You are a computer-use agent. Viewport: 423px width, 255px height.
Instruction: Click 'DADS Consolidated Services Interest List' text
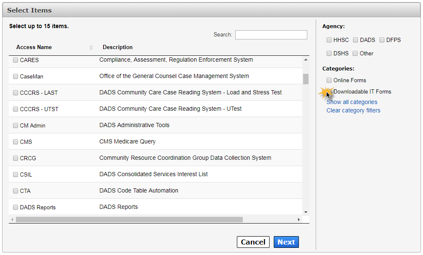[x=153, y=174]
